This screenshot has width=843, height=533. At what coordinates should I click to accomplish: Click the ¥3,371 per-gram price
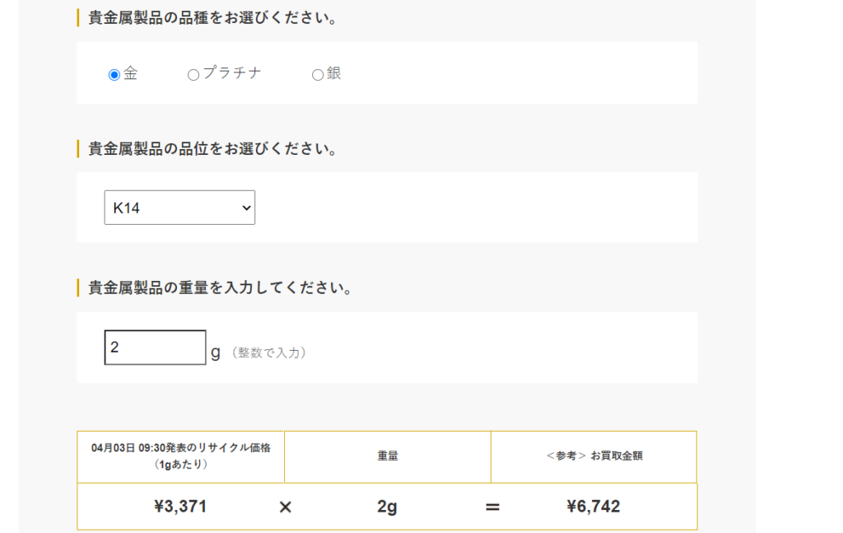click(180, 507)
